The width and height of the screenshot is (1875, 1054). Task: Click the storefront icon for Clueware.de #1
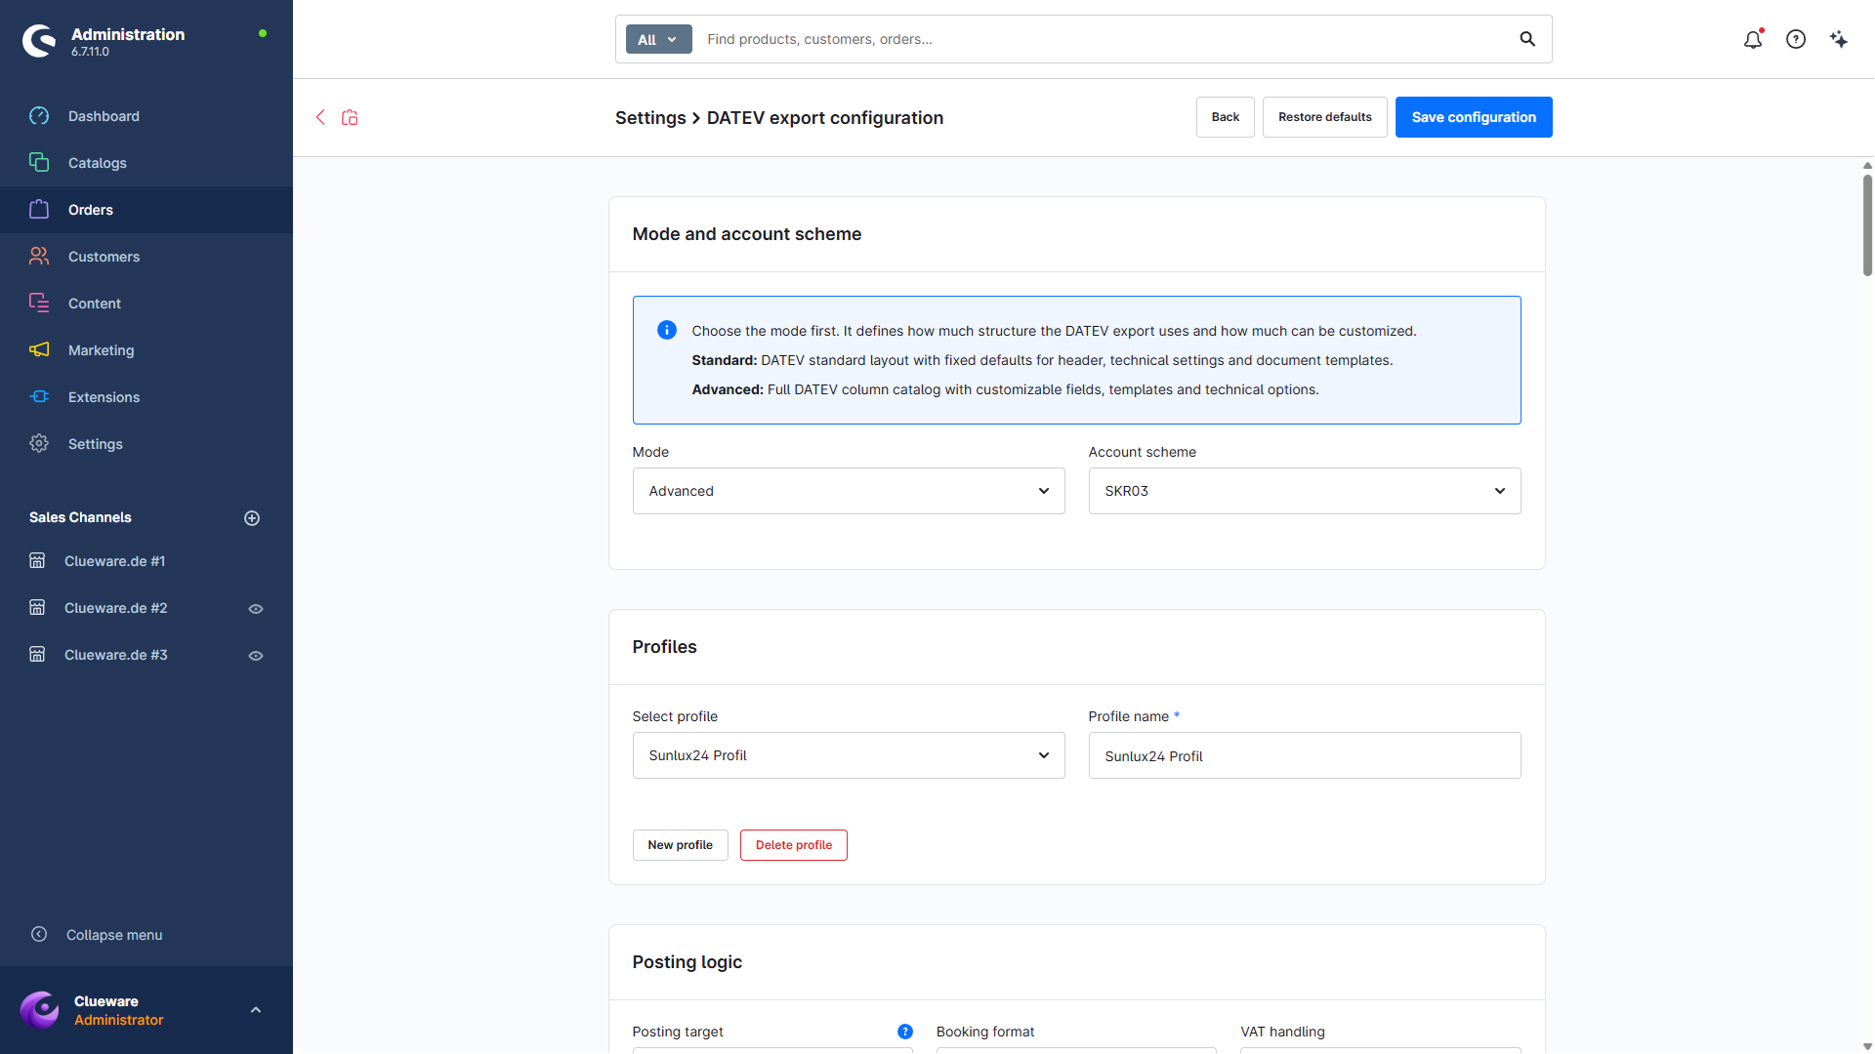(x=37, y=561)
